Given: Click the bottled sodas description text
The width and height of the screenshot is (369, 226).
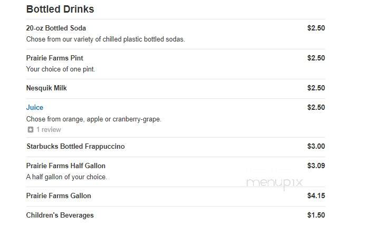Looking at the screenshot, I should (x=105, y=39).
